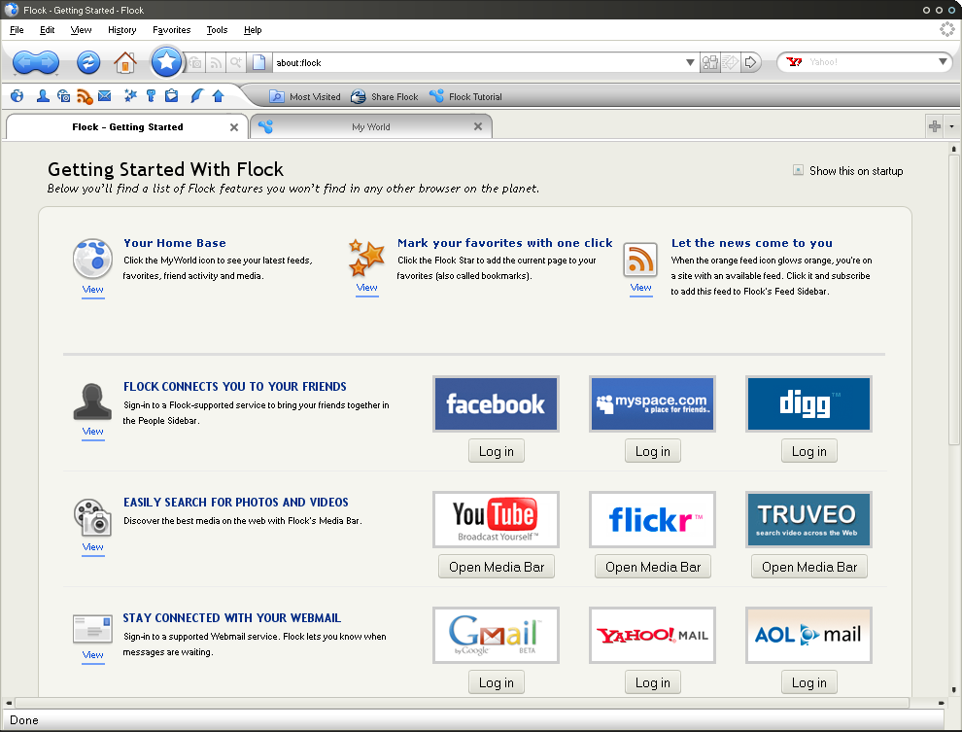
Task: Click the page identity icon before about:flock
Action: [x=258, y=62]
